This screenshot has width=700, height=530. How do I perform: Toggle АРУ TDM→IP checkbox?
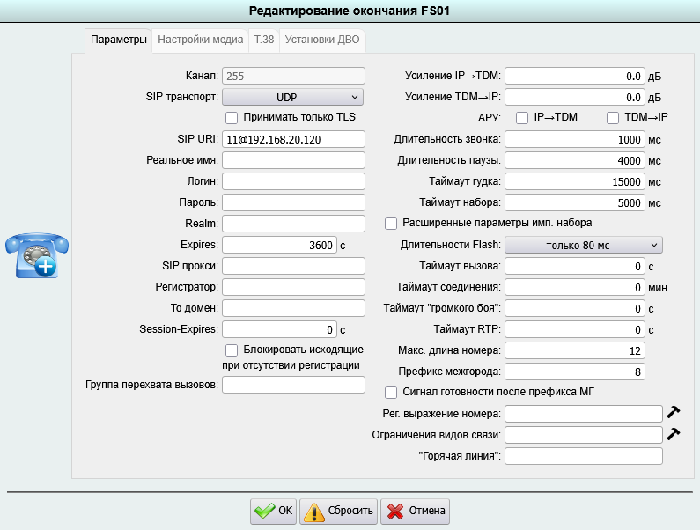(x=613, y=117)
